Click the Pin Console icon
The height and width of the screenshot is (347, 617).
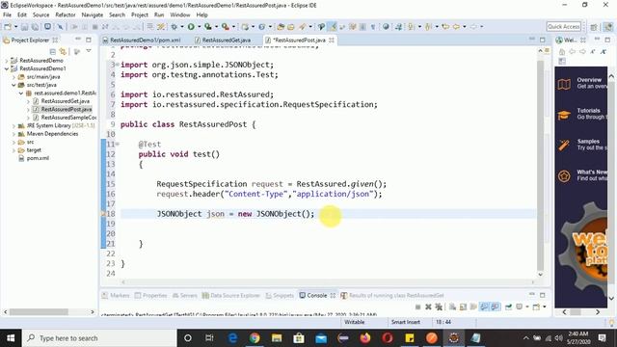pyautogui.click(x=508, y=307)
